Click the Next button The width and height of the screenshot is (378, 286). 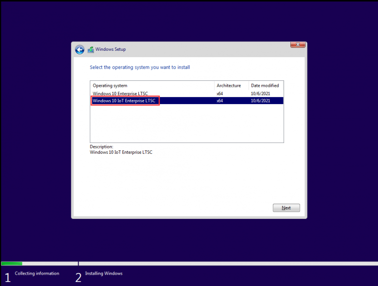point(286,208)
